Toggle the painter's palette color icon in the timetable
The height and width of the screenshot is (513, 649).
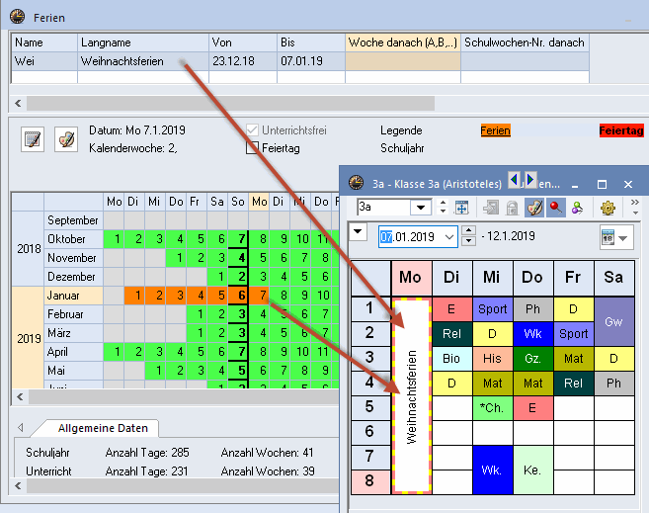pyautogui.click(x=534, y=208)
